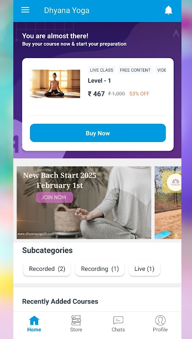The height and width of the screenshot is (339, 192).
Task: Open the hamburger navigation menu
Action: [25, 10]
